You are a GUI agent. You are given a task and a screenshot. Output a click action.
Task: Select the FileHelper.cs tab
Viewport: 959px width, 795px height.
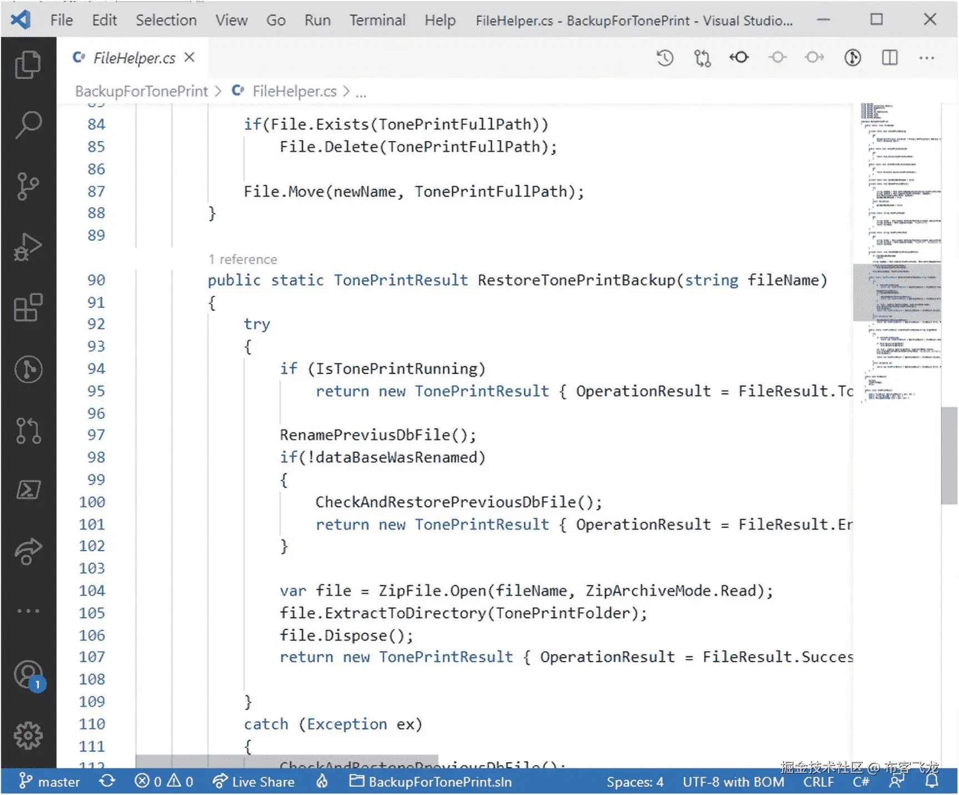(133, 58)
